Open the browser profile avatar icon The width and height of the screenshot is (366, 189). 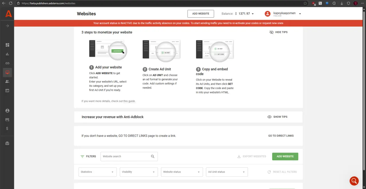coord(356,3)
